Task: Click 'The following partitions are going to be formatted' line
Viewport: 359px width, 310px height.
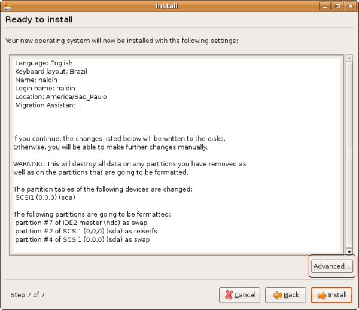Action: pos(92,214)
